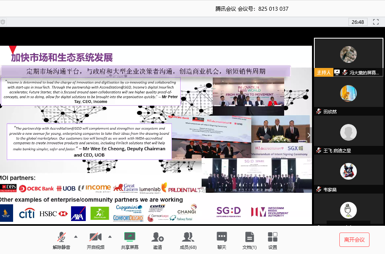Click the citi logo on slide
This screenshot has width=385, height=254.
click(27, 213)
